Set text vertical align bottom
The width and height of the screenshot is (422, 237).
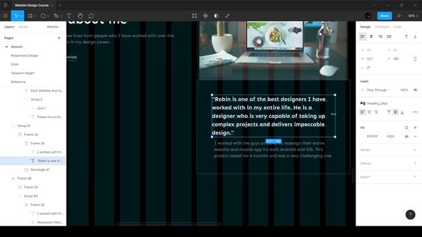click(402, 112)
